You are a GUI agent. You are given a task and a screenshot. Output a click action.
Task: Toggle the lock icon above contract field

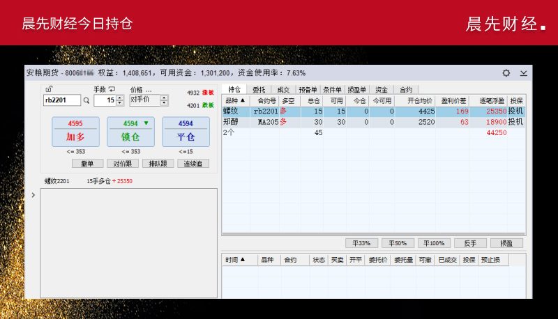[48, 89]
